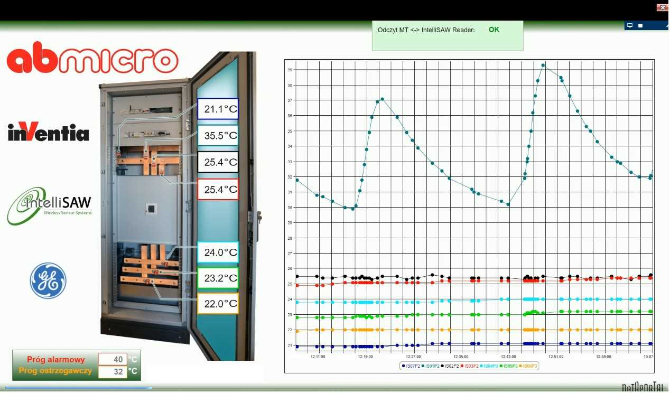The image size is (670, 393).
Task: Select the 35.5°C temperature readout
Action: click(218, 136)
